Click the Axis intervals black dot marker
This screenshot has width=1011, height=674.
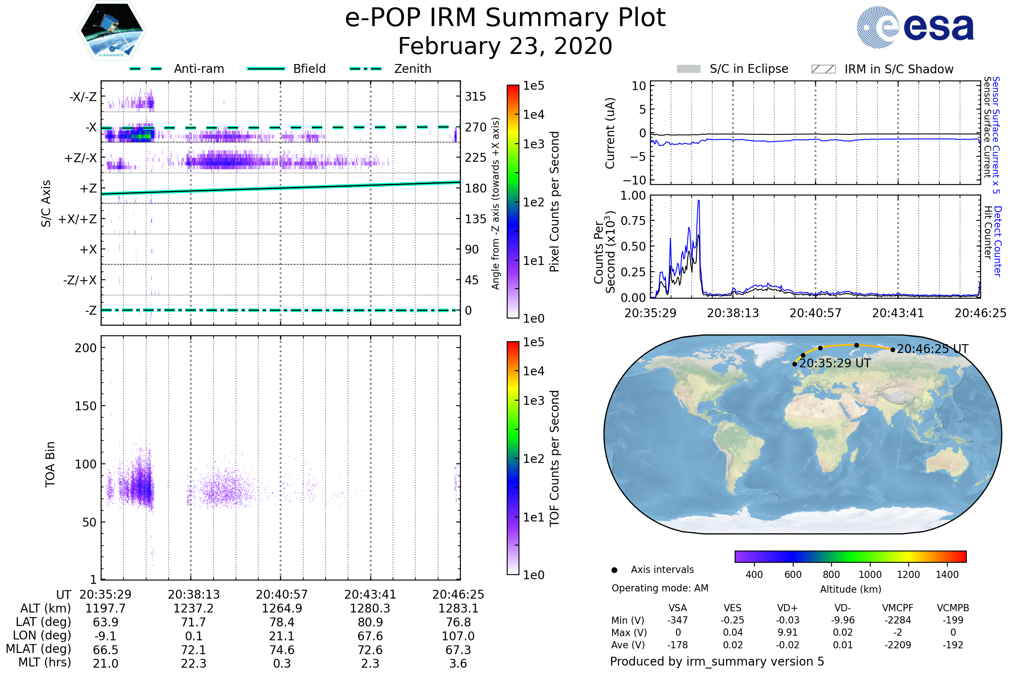click(x=614, y=570)
